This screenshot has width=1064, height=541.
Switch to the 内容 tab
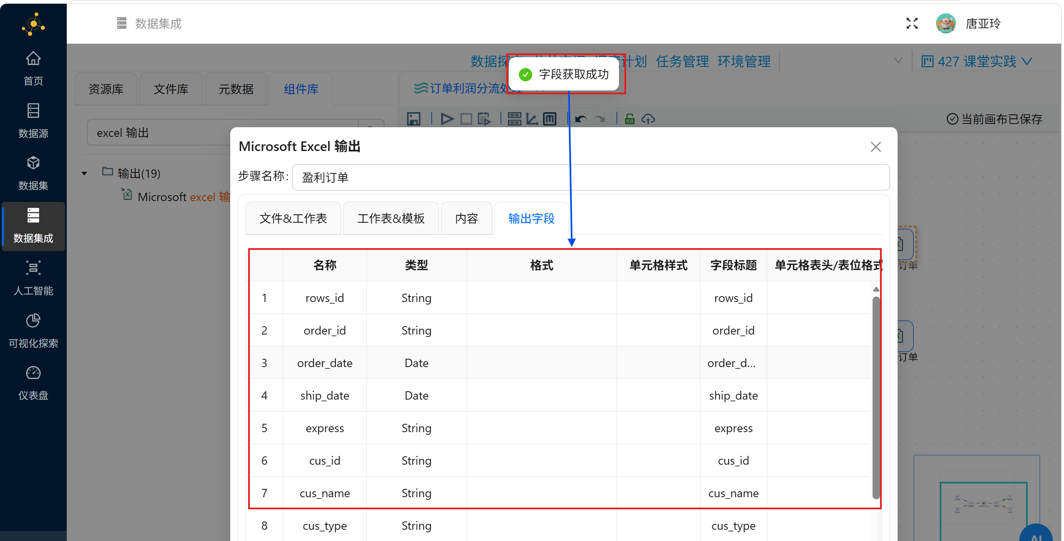[466, 219]
